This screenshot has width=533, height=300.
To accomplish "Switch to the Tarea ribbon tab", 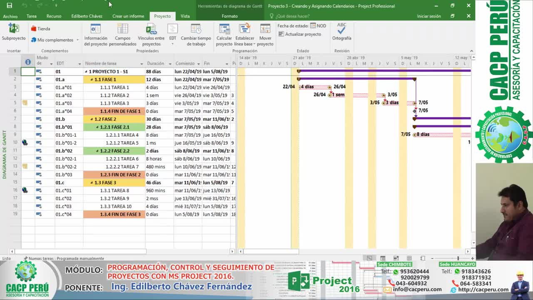I will click(32, 16).
